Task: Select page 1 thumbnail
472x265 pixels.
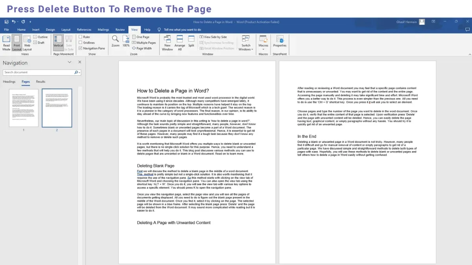Action: point(24,108)
